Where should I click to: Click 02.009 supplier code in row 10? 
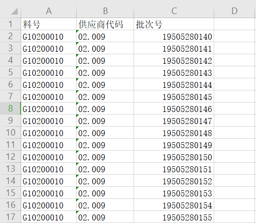[105, 133]
